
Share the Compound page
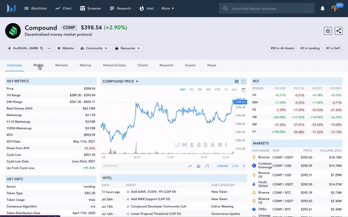click(339, 31)
